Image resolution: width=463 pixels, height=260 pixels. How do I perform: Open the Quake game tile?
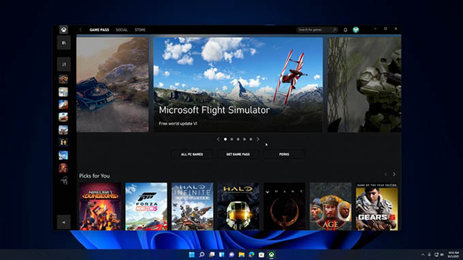pos(285,206)
